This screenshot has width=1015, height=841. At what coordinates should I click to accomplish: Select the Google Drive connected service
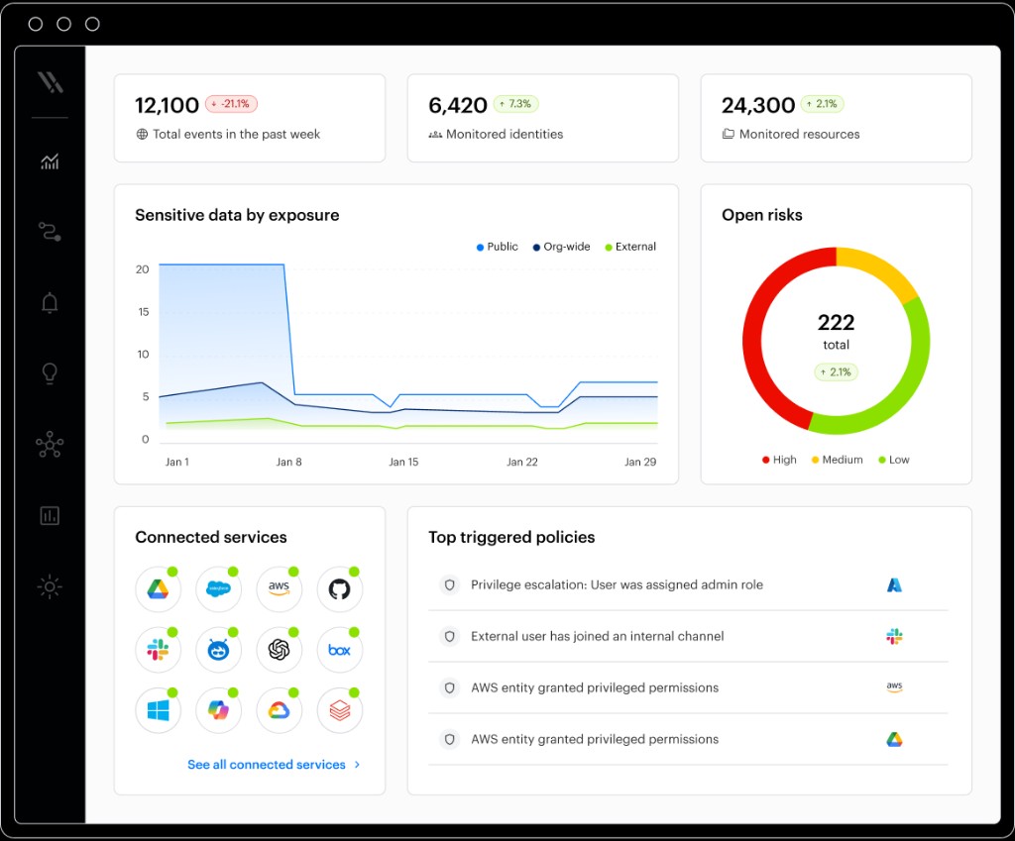[158, 588]
